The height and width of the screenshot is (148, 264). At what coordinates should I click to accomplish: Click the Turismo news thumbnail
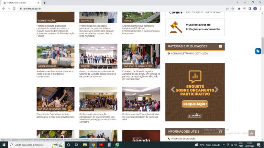tap(98, 56)
